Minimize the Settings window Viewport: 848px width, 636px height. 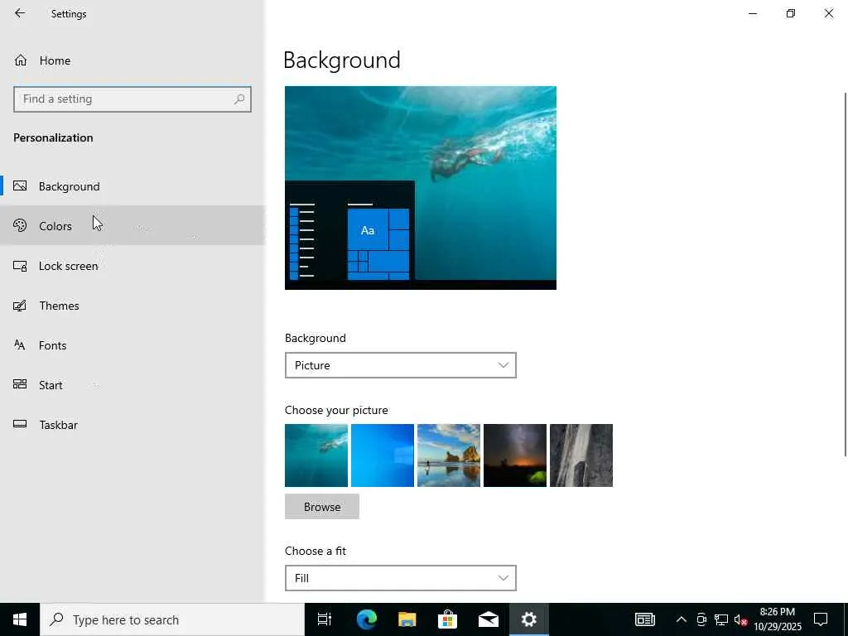753,13
